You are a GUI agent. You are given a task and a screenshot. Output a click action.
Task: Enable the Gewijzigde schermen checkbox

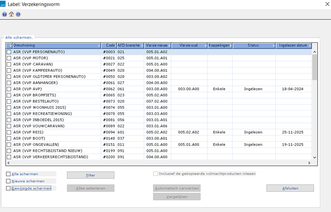point(8,188)
